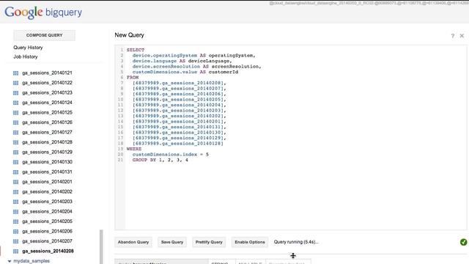Click table icon beside ga_sessions_20140207
469x264 pixels.
coord(16,241)
